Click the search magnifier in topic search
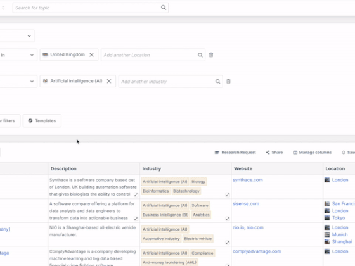The image size is (355, 266). [164, 8]
